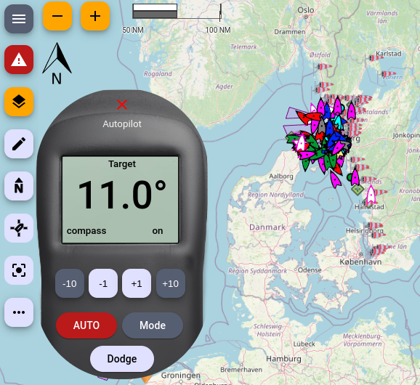The height and width of the screenshot is (385, 420).
Task: Toggle north-up orientation button
Action: [19, 186]
